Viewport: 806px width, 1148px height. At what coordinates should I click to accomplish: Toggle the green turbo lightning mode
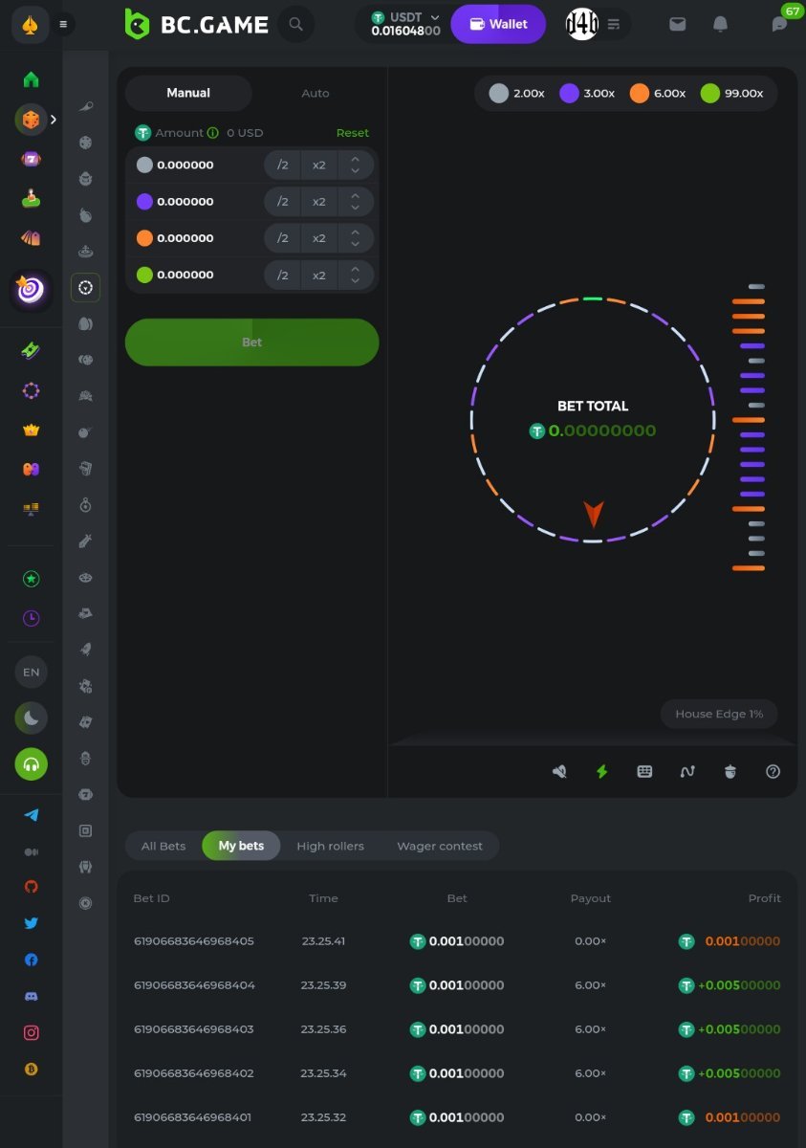[601, 771]
